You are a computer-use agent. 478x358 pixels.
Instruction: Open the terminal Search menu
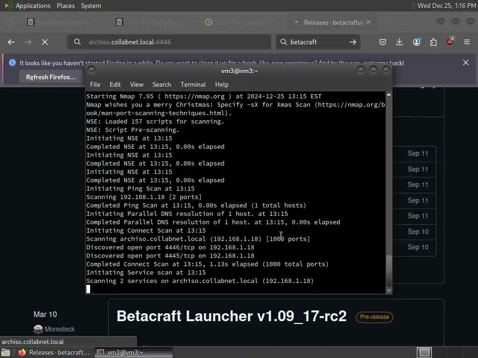point(162,85)
